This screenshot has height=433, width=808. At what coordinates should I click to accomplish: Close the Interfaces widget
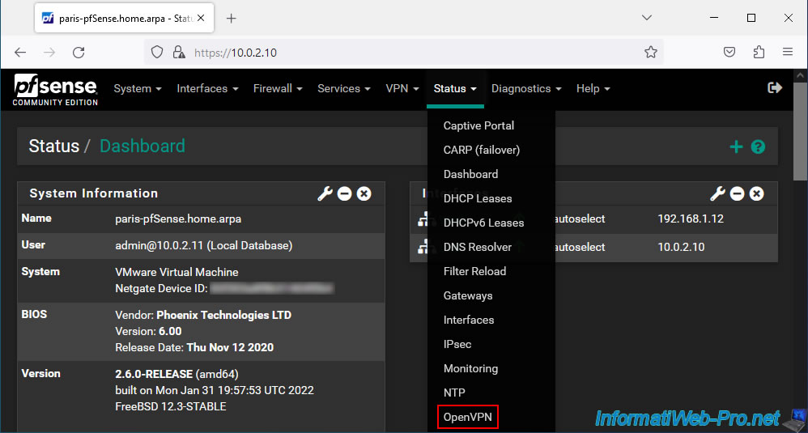coord(756,193)
